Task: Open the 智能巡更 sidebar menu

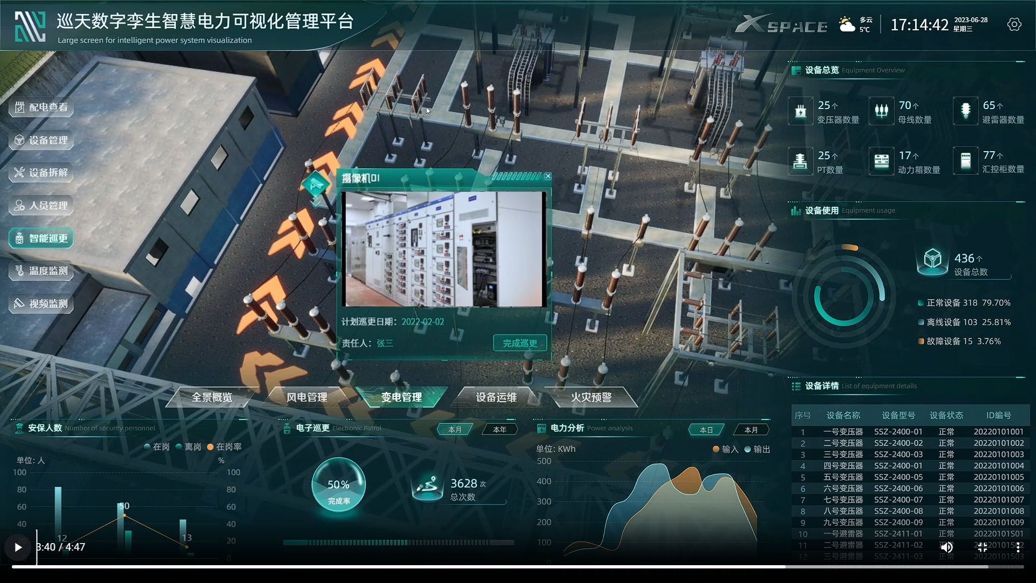Action: click(42, 238)
